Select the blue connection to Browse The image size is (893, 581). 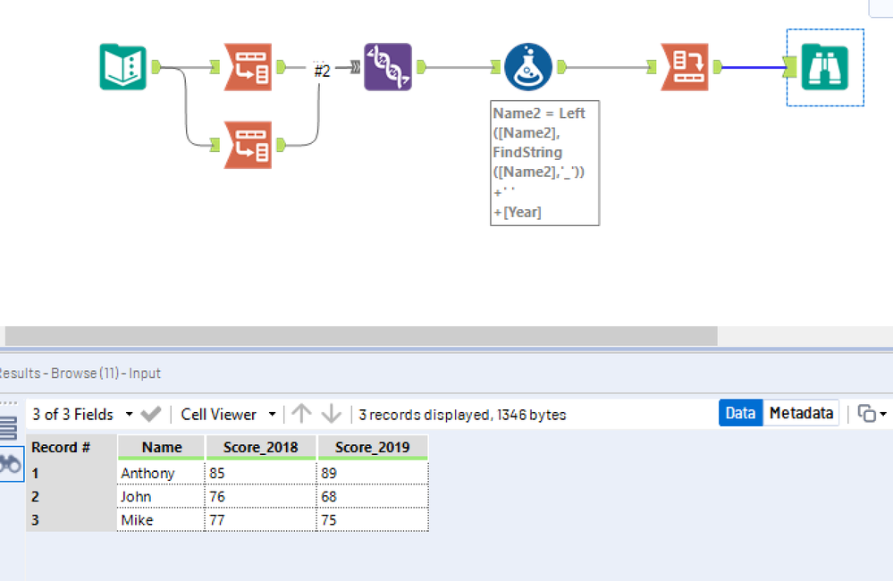coord(753,67)
